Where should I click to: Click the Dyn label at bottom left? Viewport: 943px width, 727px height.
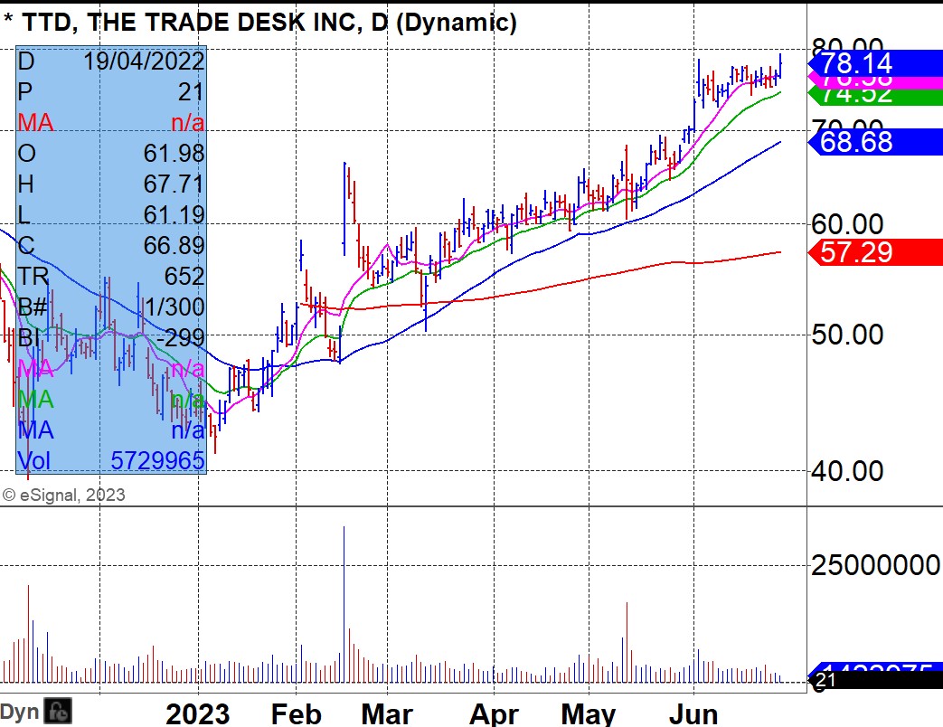tap(20, 712)
